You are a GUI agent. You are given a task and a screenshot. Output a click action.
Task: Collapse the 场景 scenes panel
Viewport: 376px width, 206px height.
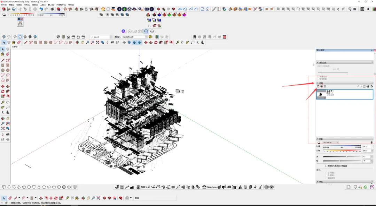318,83
